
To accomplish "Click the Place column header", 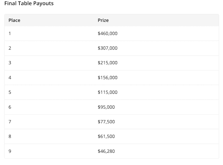I will 14,20.
